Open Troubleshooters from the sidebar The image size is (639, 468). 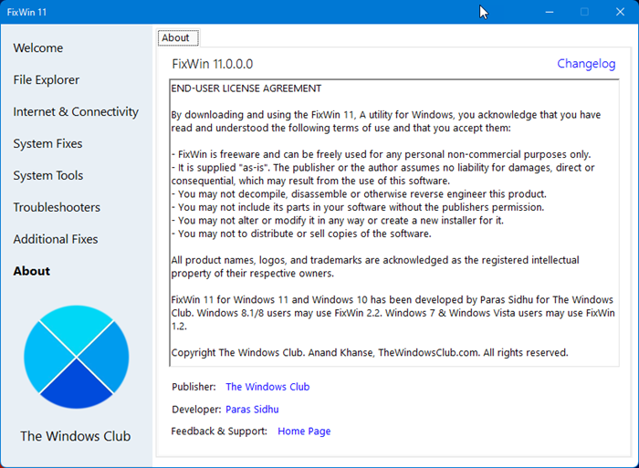[x=57, y=208]
